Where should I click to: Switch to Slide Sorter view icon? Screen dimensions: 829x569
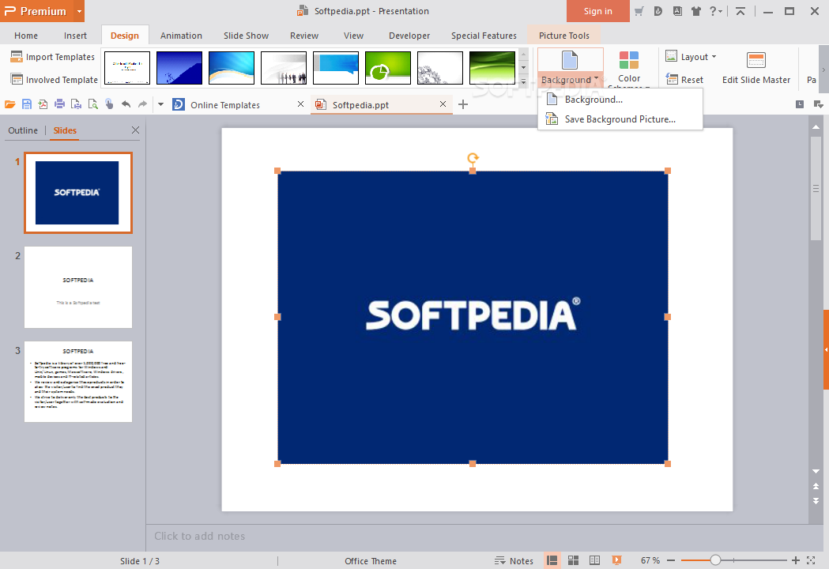(573, 560)
